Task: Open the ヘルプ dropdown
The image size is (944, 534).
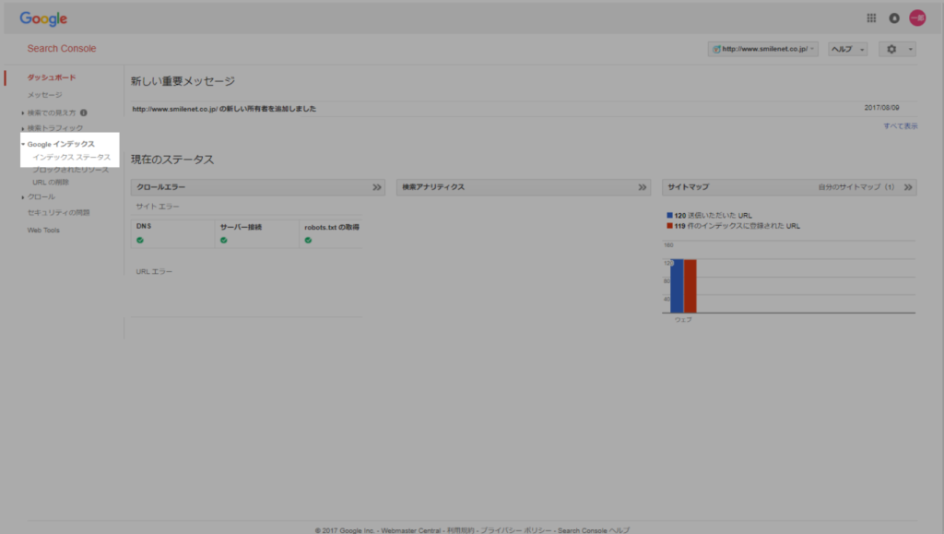Action: [x=848, y=50]
